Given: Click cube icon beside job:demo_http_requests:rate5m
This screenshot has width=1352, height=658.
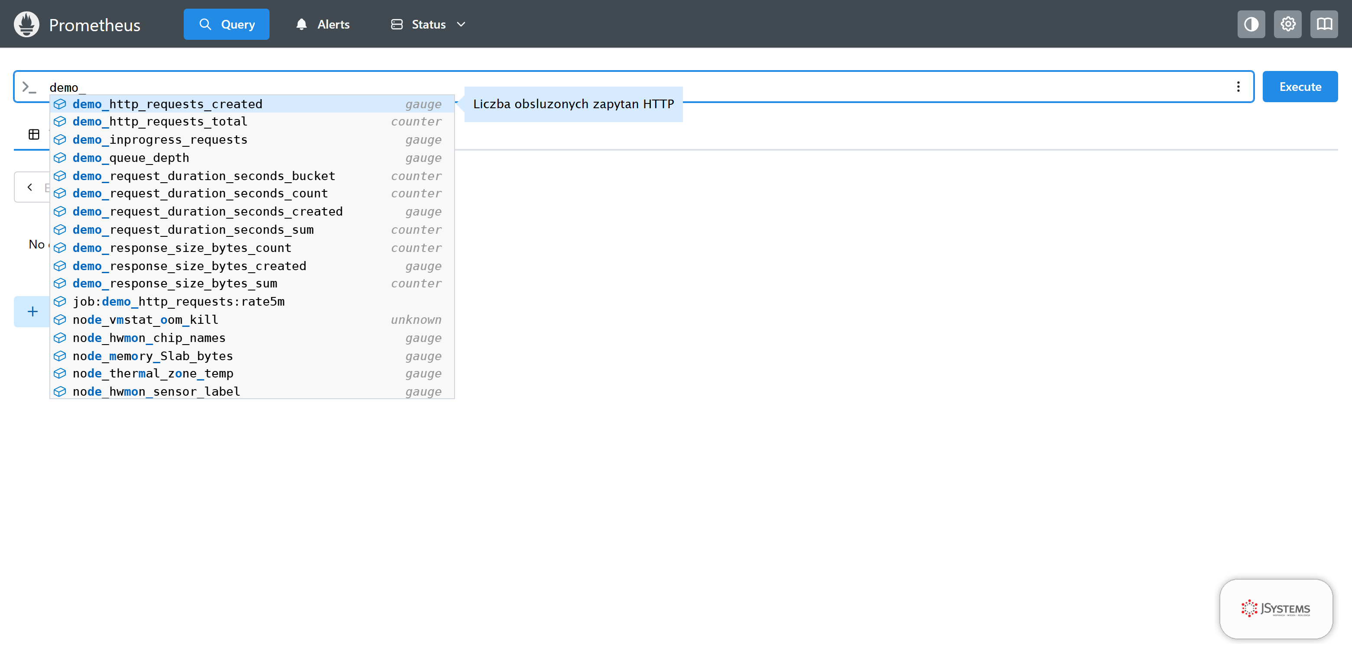Looking at the screenshot, I should click(x=60, y=301).
